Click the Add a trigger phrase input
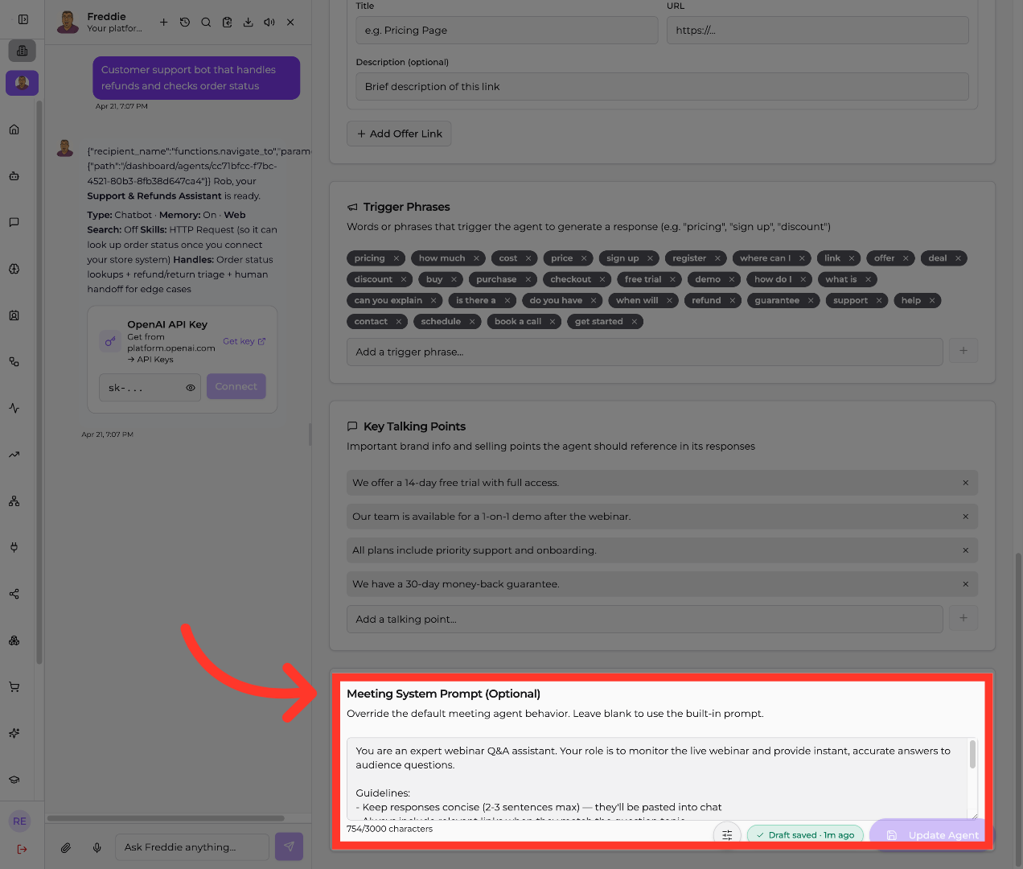 644,352
